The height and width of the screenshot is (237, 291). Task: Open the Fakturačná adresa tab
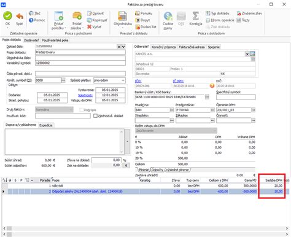(192, 47)
